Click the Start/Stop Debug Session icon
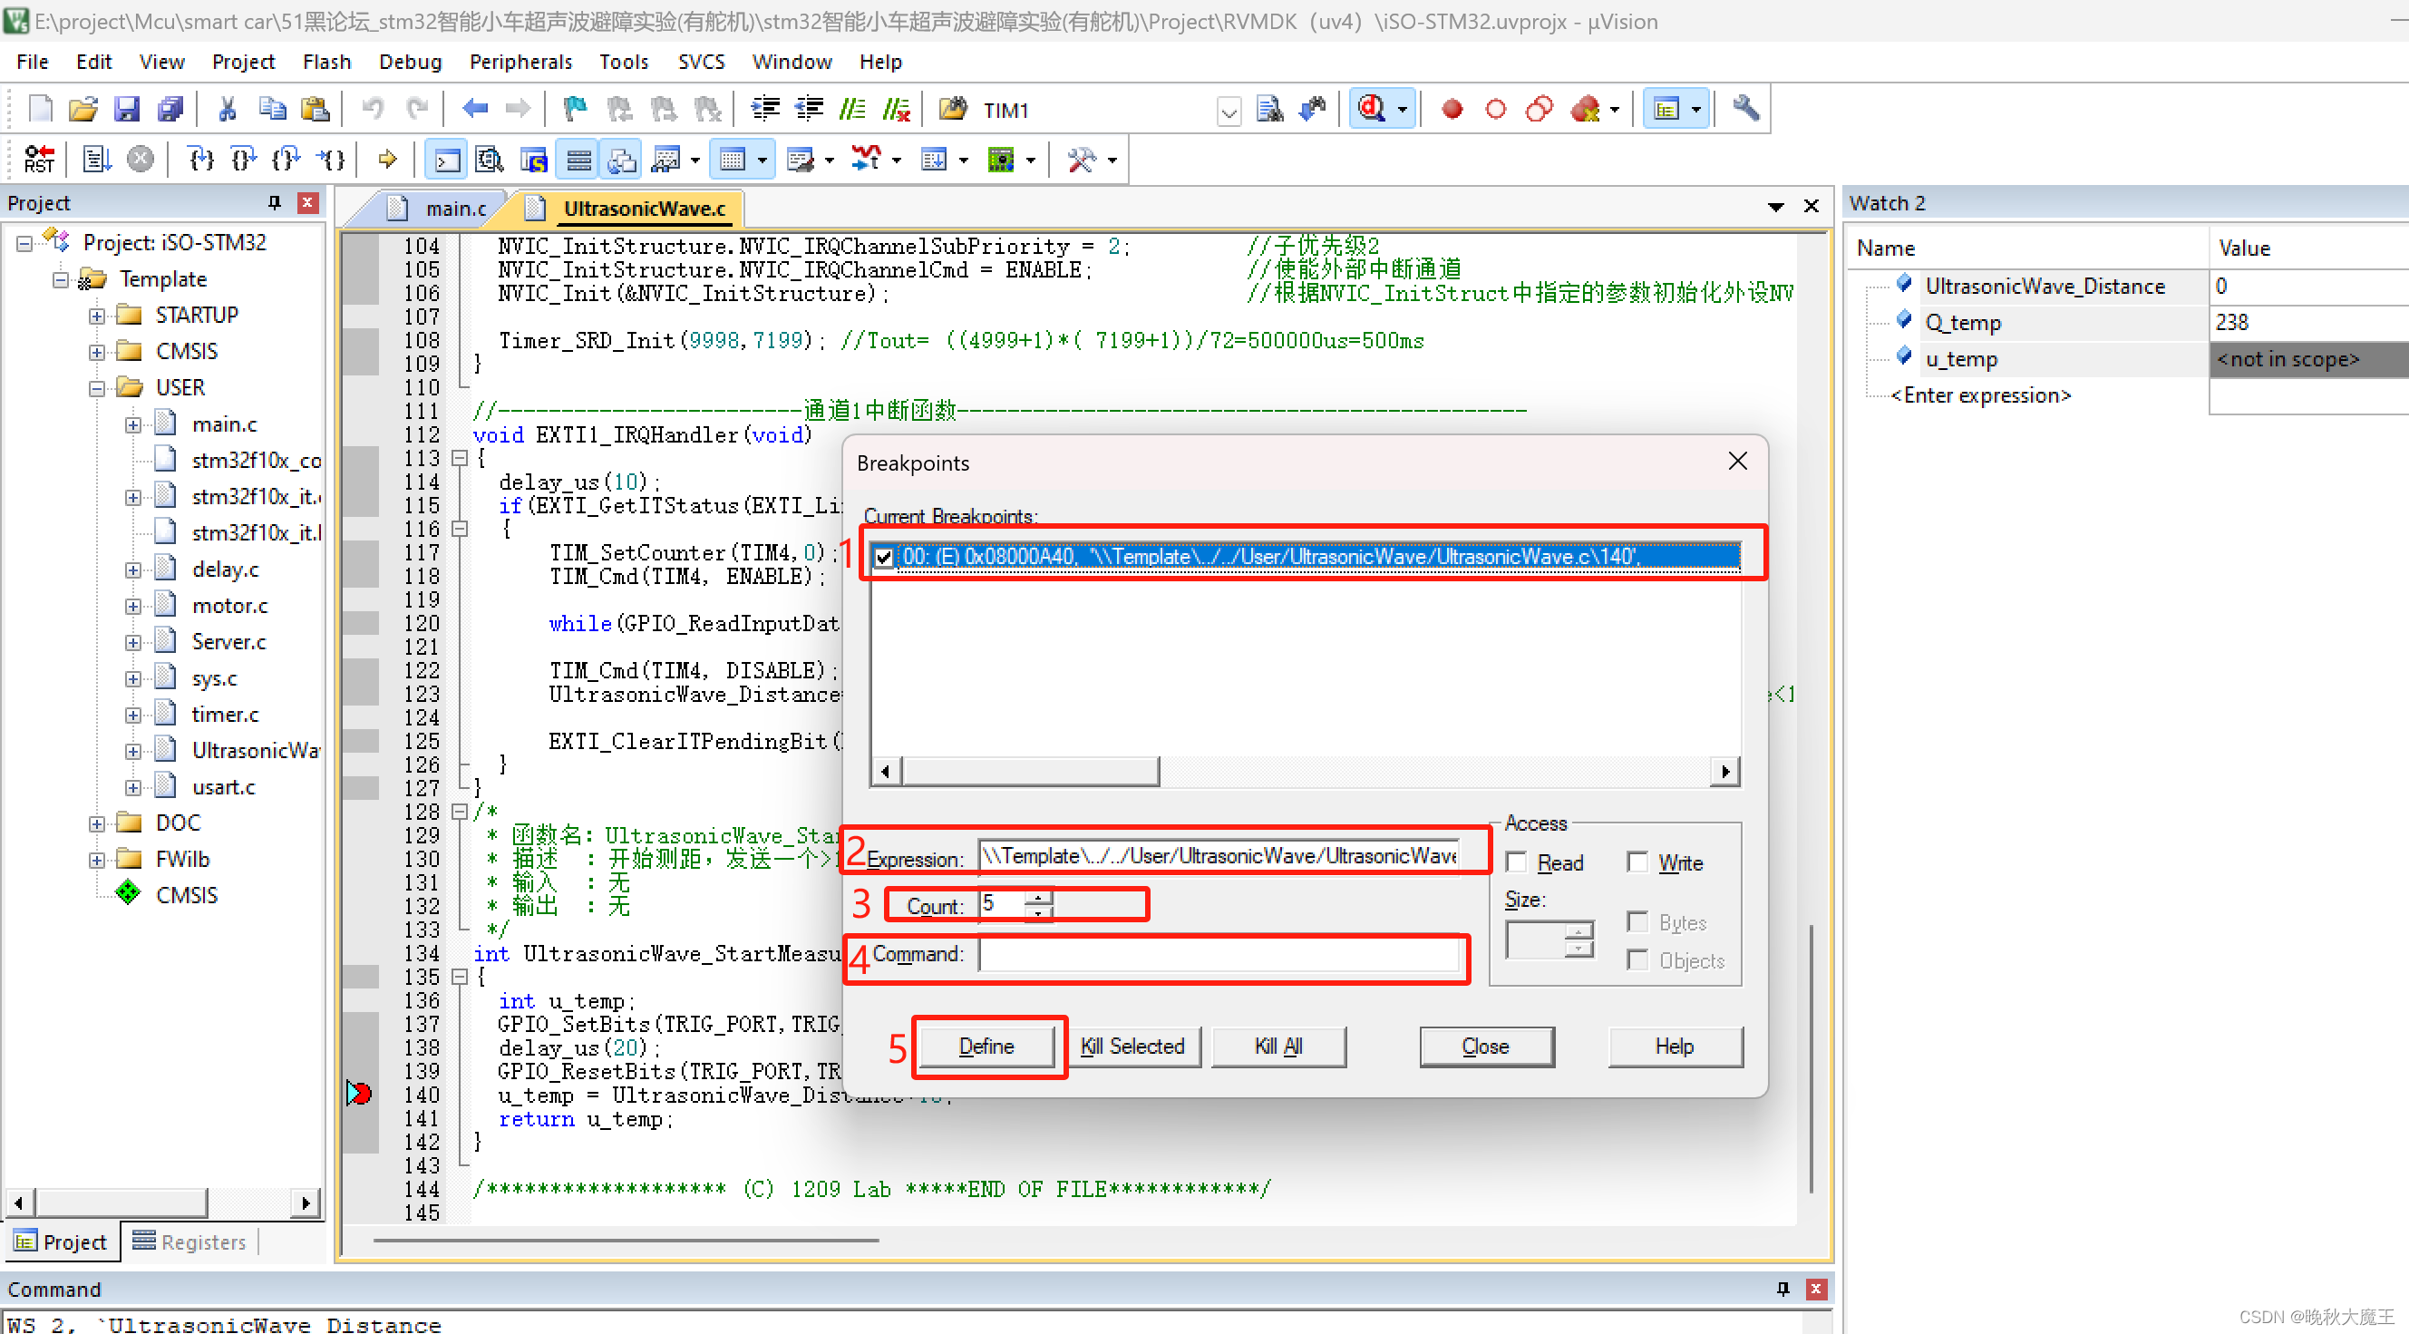Image resolution: width=2409 pixels, height=1334 pixels. (x=1372, y=110)
